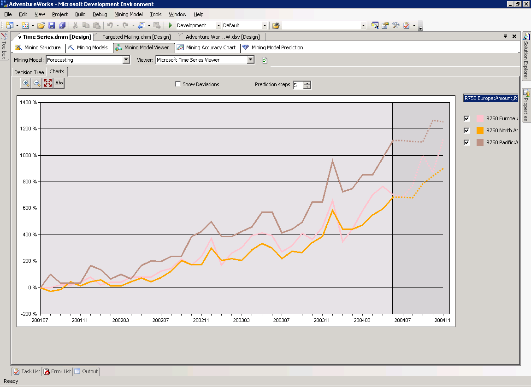The image size is (531, 387).
Task: Fit the chart to the window
Action: 48,83
